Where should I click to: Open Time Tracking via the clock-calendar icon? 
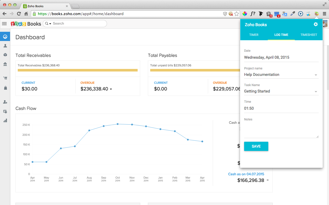coord(5,111)
